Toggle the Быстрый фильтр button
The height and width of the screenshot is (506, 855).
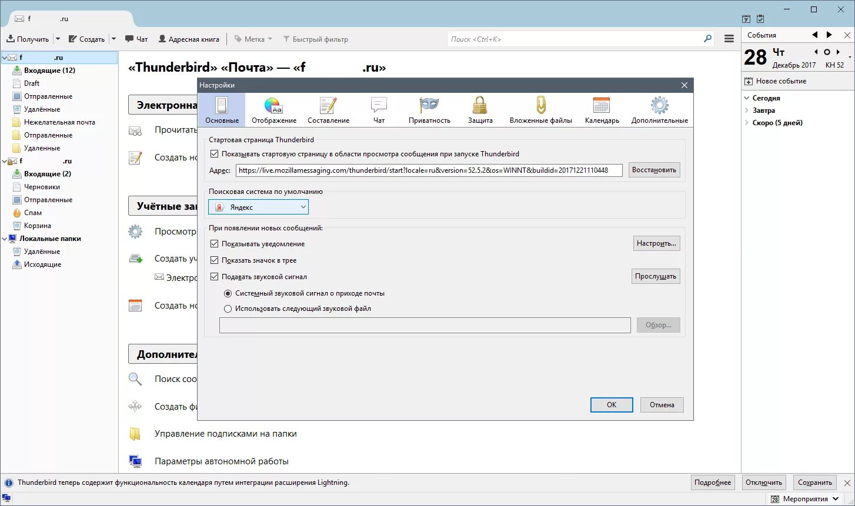click(x=316, y=39)
